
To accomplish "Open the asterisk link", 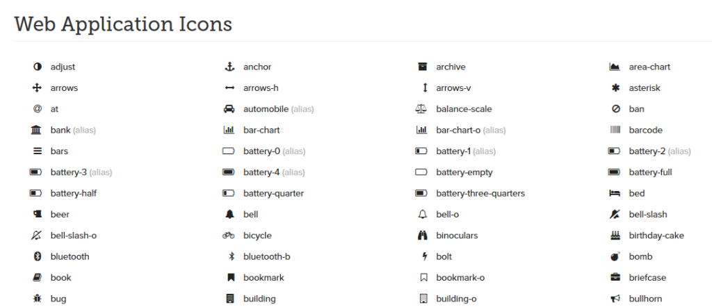I will pyautogui.click(x=645, y=88).
